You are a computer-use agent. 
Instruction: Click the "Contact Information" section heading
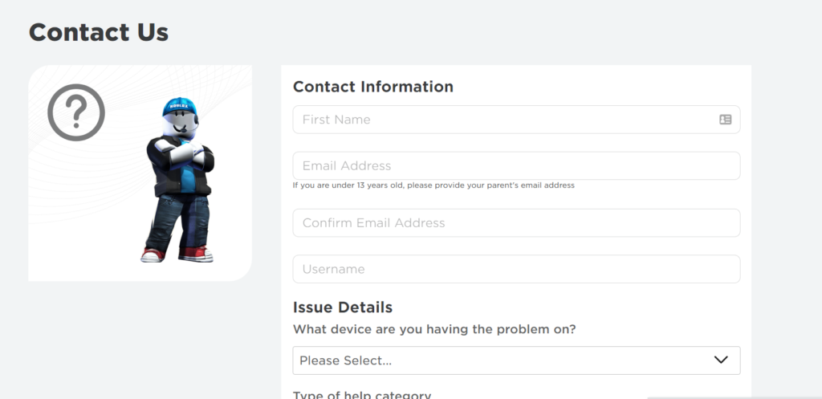tap(373, 87)
